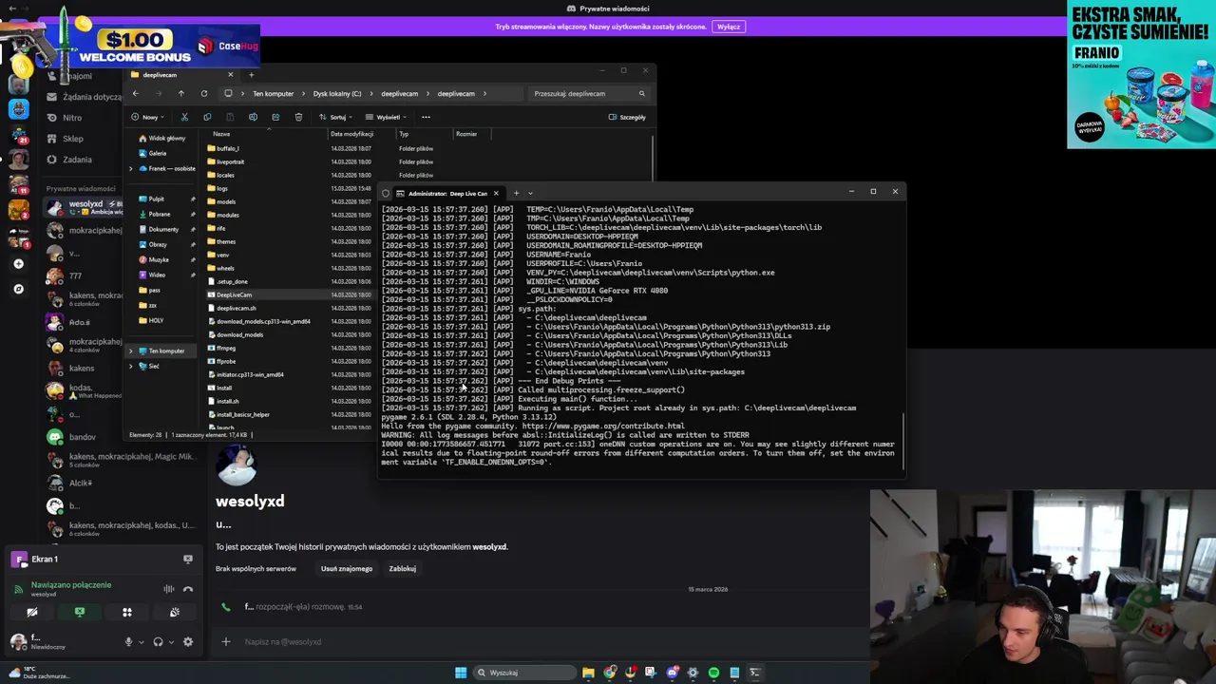Viewport: 1216px width, 684px height.
Task: Expand the Sieć tree node
Action: pyautogui.click(x=131, y=366)
